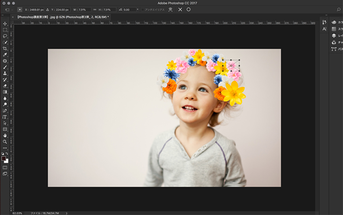Image resolution: width=343 pixels, height=215 pixels.
Task: Click the Y position field
Action: pyautogui.click(x=63, y=10)
